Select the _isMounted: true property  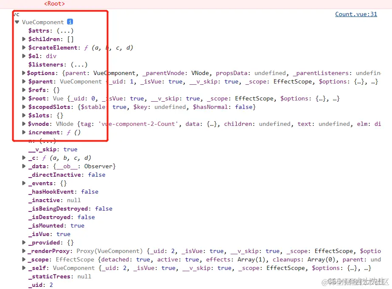click(56, 226)
